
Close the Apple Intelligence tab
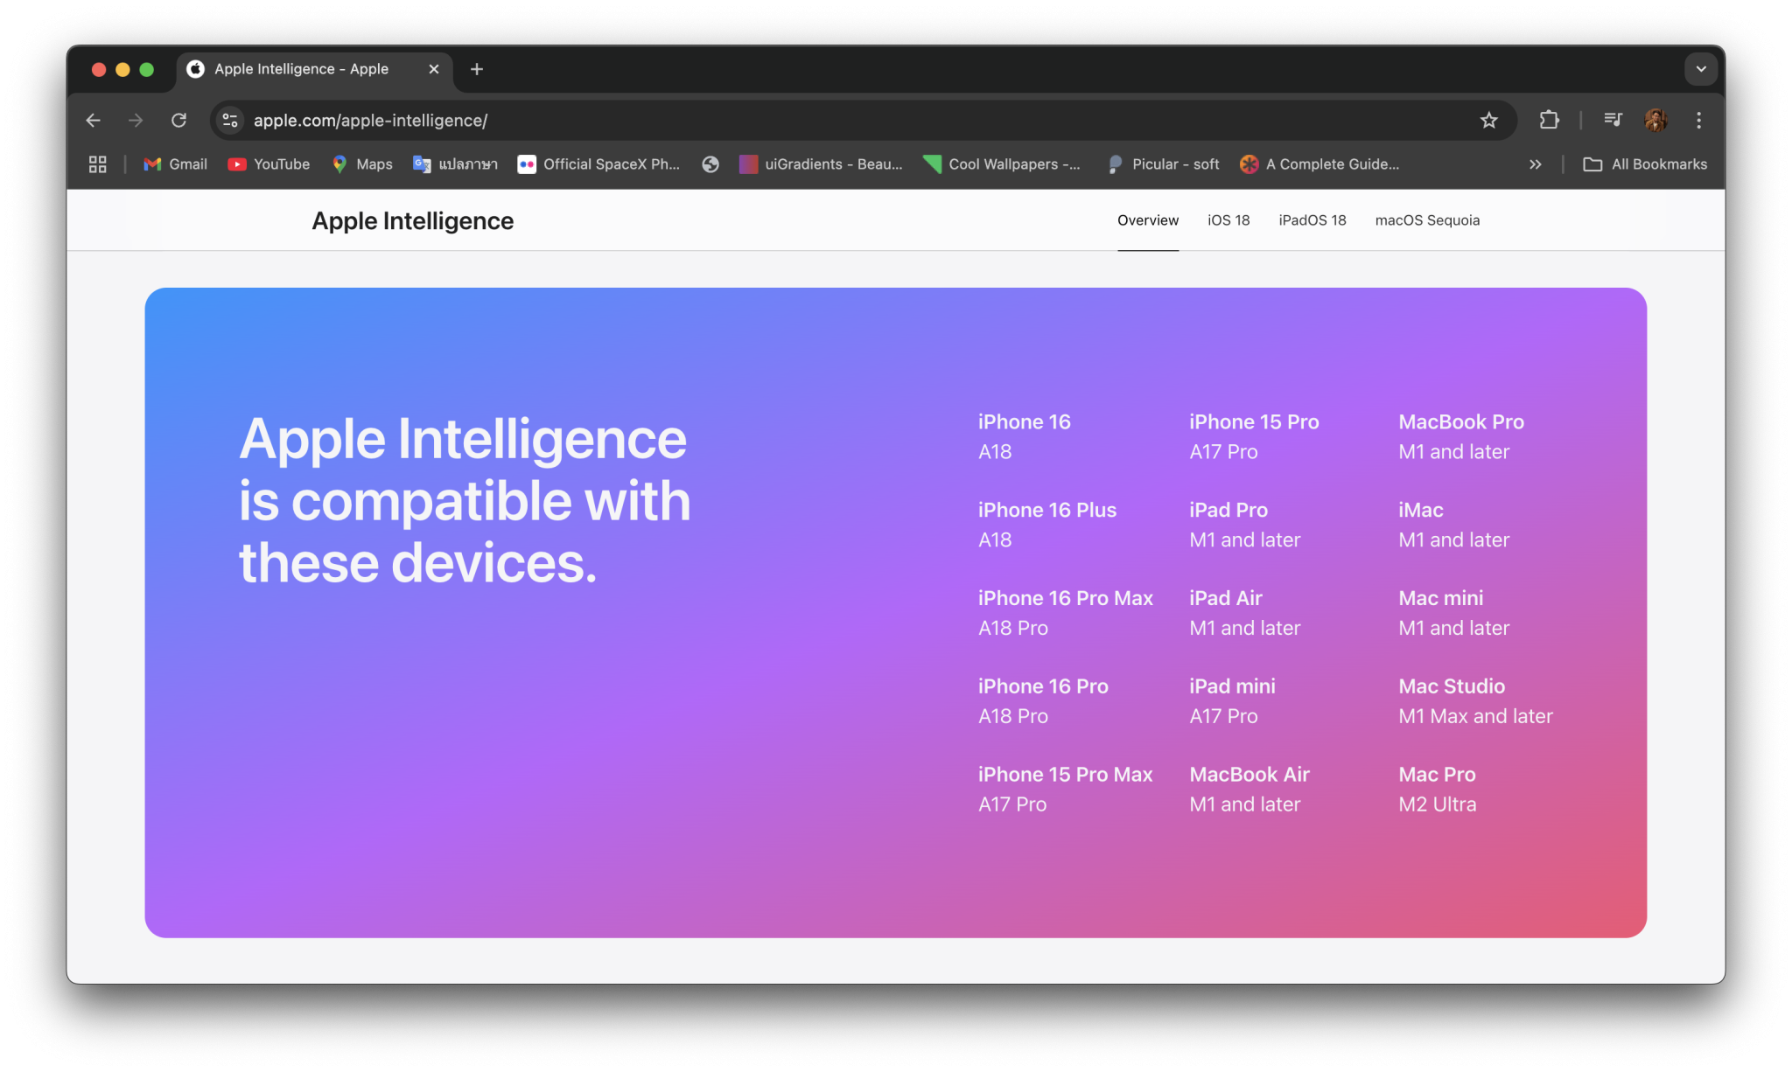pos(433,69)
